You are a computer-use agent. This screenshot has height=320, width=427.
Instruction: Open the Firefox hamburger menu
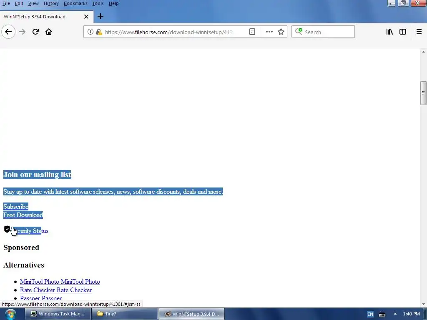click(x=419, y=32)
